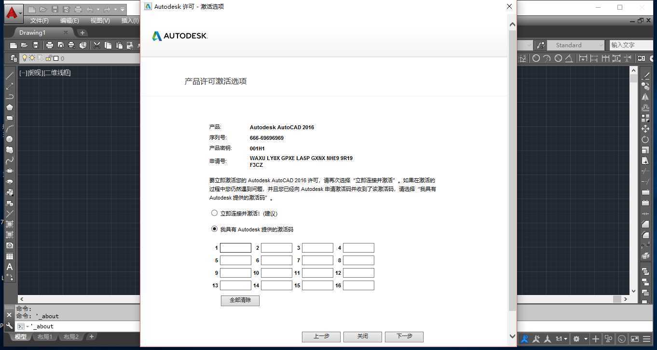Image resolution: width=657 pixels, height=350 pixels.
Task: Toggle layer lock padlock icon
Action: [x=48, y=58]
